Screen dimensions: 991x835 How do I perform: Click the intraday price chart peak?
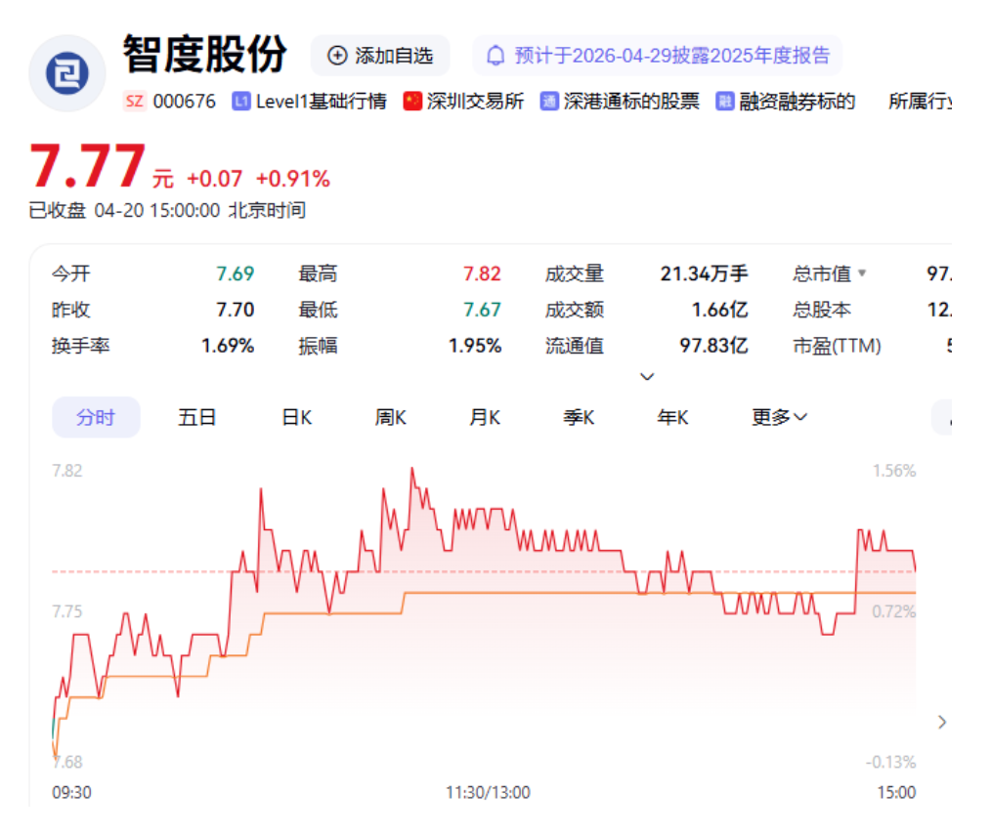(412, 470)
